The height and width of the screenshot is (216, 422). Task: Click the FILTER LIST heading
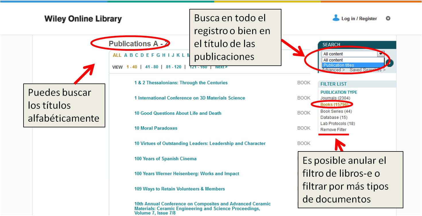(x=334, y=84)
